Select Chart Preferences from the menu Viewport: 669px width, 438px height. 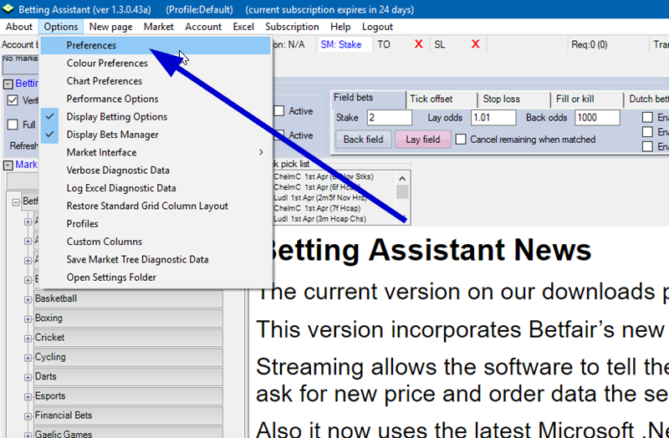coord(156,81)
